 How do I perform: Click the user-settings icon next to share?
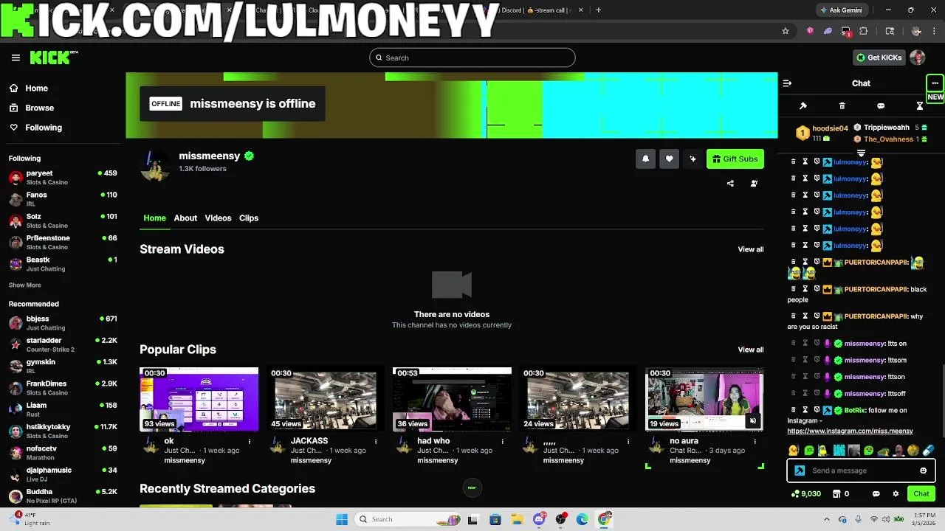[x=754, y=184]
